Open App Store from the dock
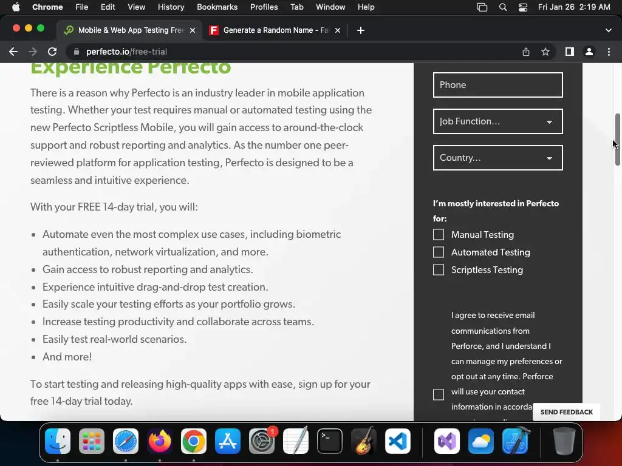This screenshot has height=466, width=622. click(x=228, y=441)
